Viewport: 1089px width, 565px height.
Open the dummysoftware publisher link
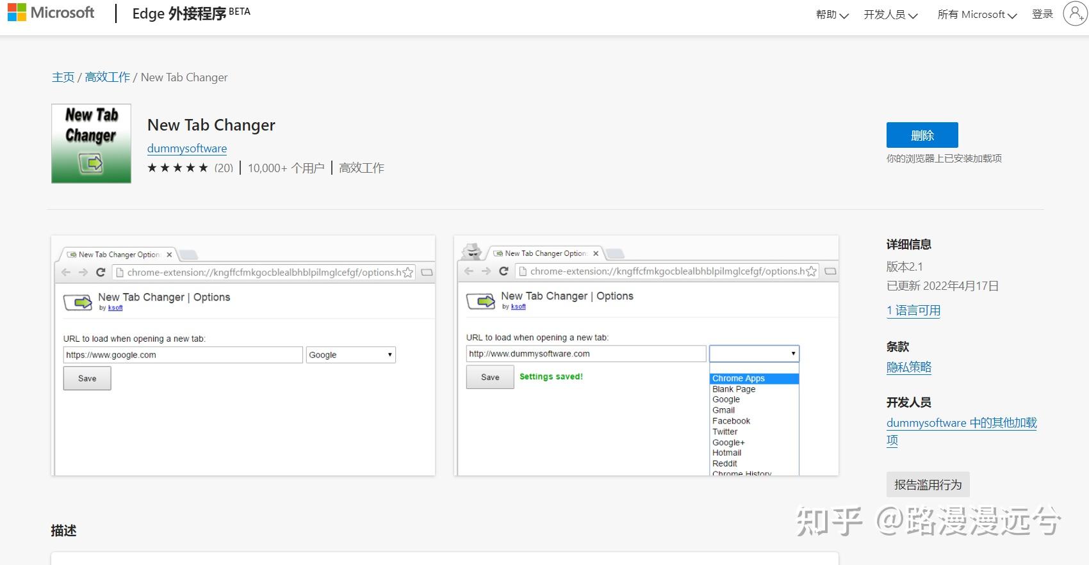[x=187, y=148]
